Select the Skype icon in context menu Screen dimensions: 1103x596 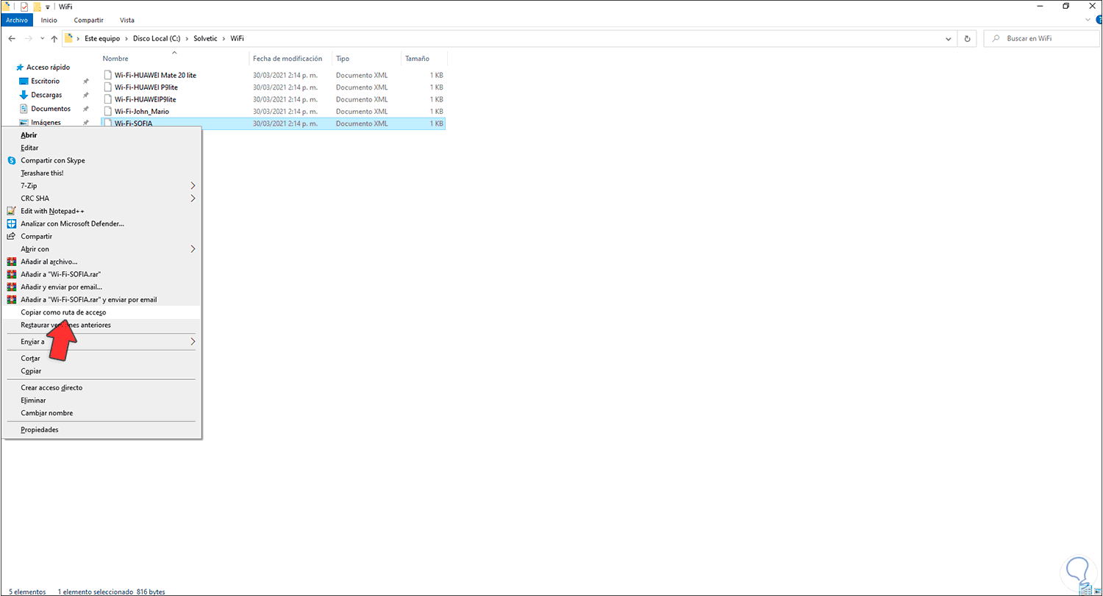11,160
